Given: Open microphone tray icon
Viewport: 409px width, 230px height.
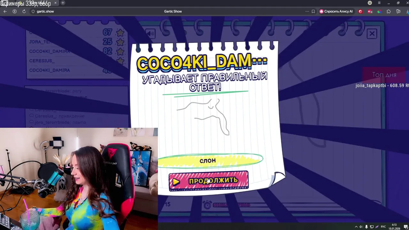Looking at the screenshot, I should click(367, 227).
